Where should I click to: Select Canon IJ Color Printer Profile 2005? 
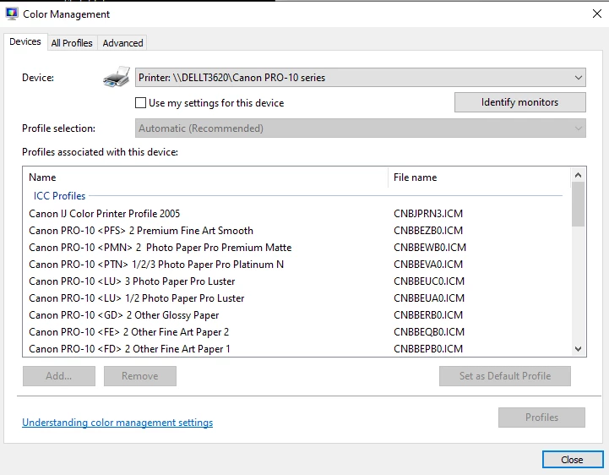pyautogui.click(x=105, y=214)
